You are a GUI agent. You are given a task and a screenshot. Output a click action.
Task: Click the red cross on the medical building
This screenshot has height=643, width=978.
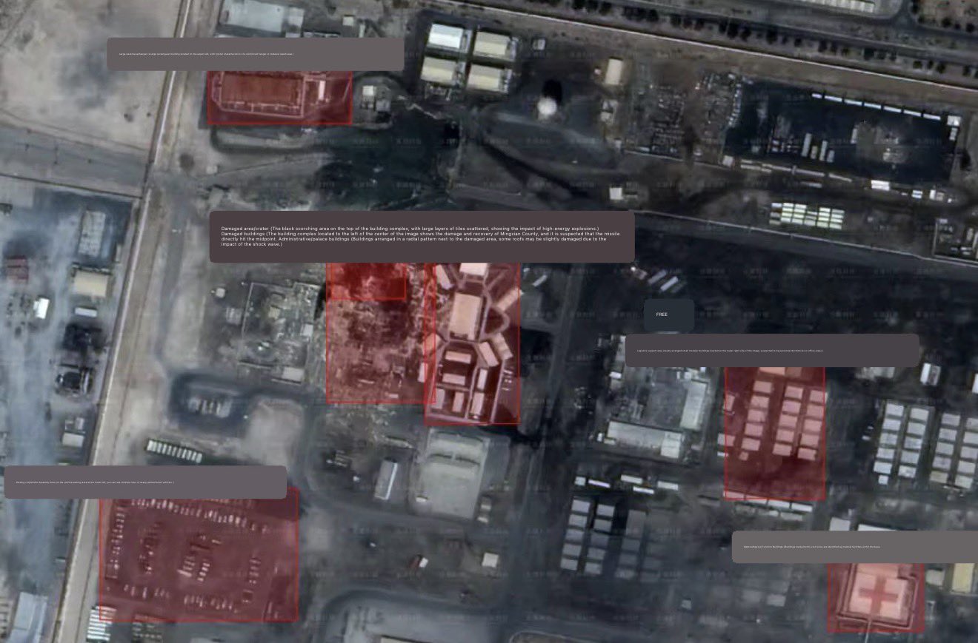(x=876, y=596)
